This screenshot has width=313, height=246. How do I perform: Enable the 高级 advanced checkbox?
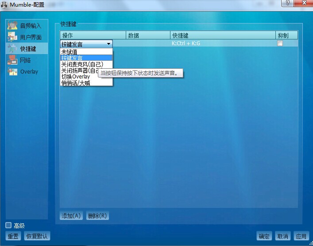(x=8, y=225)
